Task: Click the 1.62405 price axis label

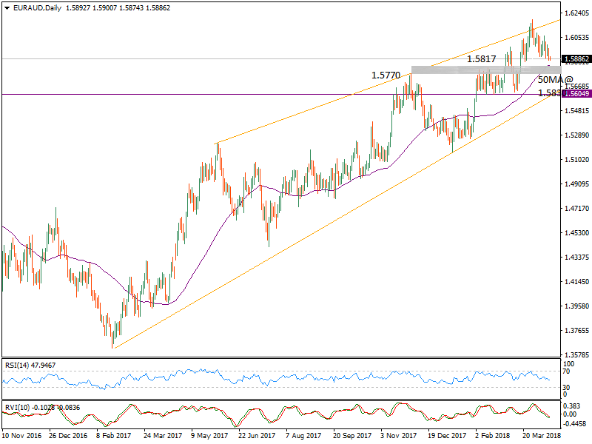Action: click(x=576, y=13)
